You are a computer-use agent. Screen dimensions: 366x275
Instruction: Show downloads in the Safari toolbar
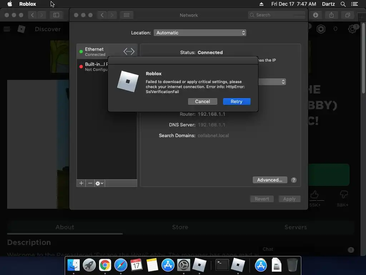point(316,15)
